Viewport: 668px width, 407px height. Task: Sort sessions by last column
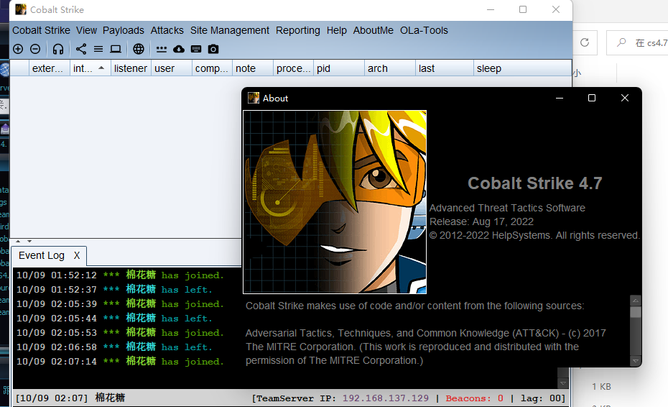(x=445, y=68)
